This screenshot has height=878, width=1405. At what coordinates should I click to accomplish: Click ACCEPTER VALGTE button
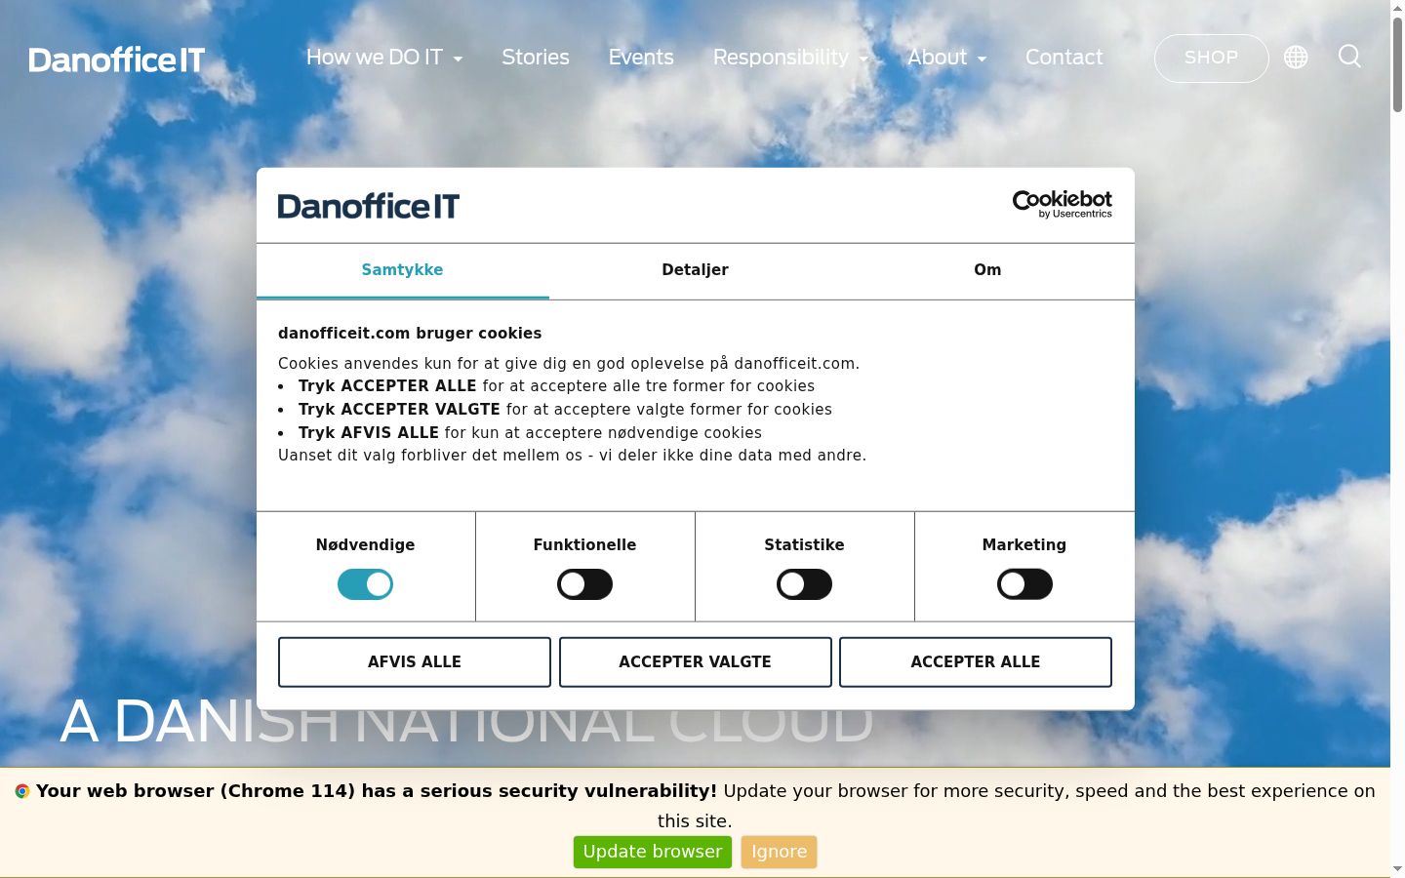tap(695, 662)
